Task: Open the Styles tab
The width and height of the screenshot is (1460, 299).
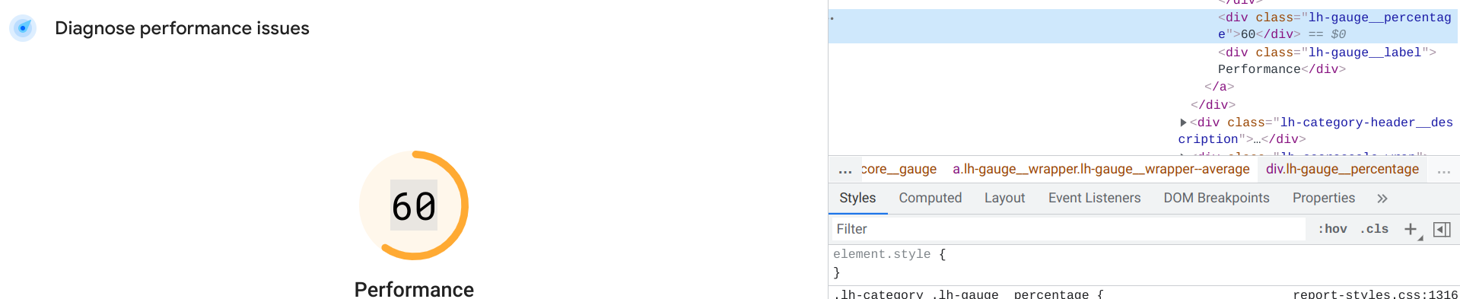Action: (857, 198)
